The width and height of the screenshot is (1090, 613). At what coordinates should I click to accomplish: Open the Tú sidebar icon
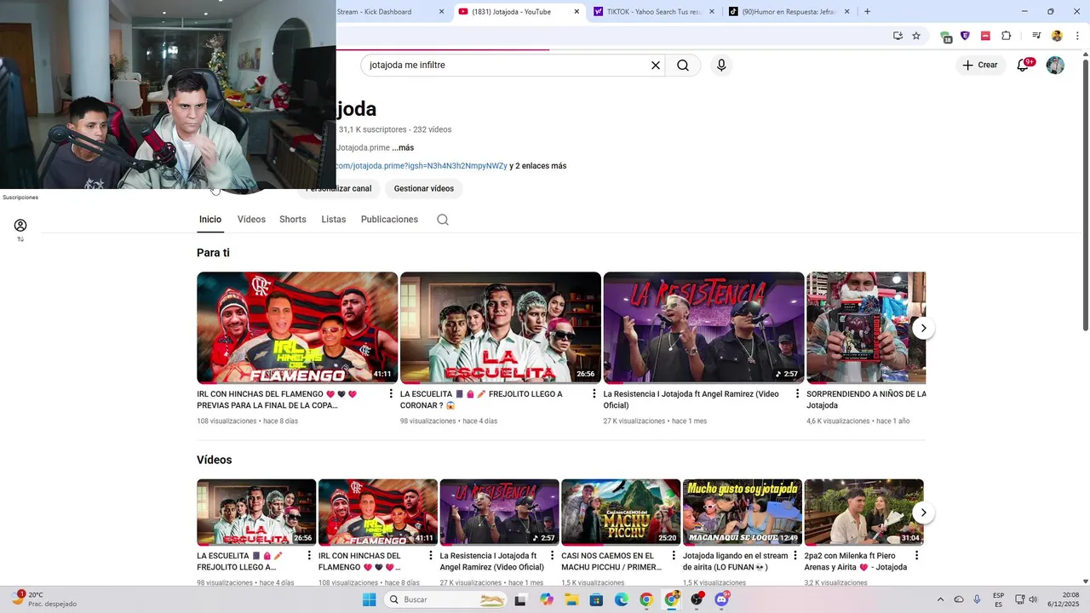coord(20,230)
